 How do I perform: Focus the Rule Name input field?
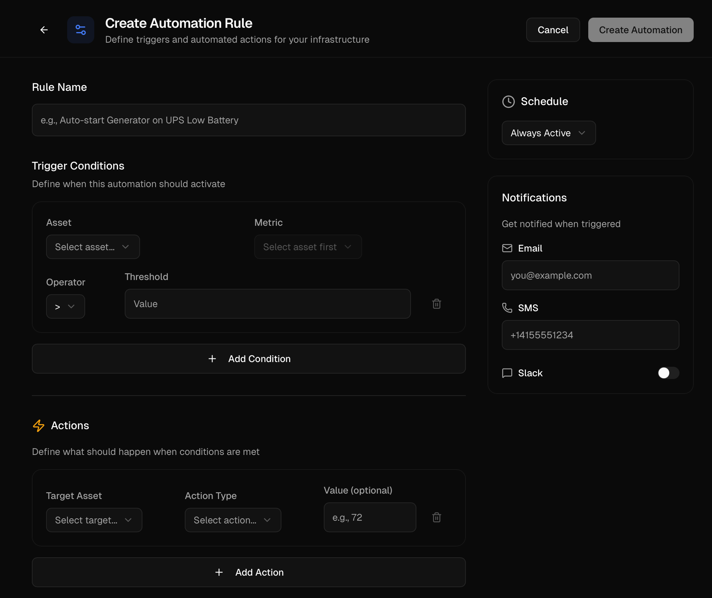tap(249, 120)
